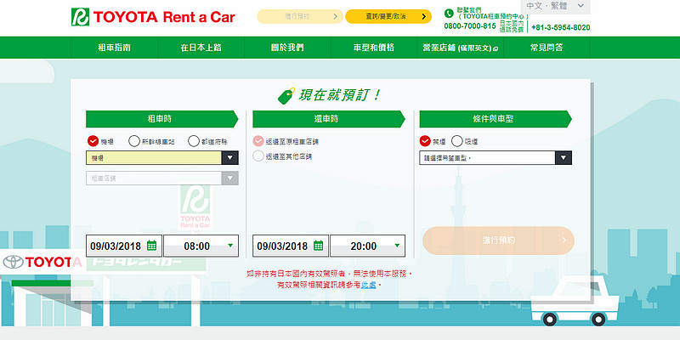Expand the 機場 airport dropdown
This screenshot has width=680, height=340.
[229, 158]
